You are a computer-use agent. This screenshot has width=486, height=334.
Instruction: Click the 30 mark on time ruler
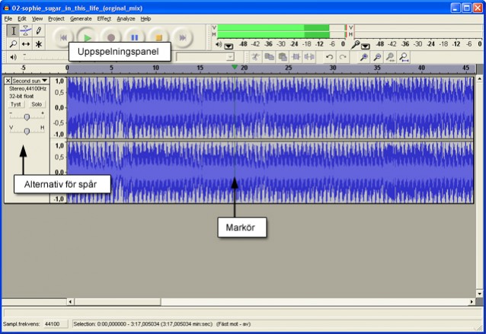tap(333, 68)
